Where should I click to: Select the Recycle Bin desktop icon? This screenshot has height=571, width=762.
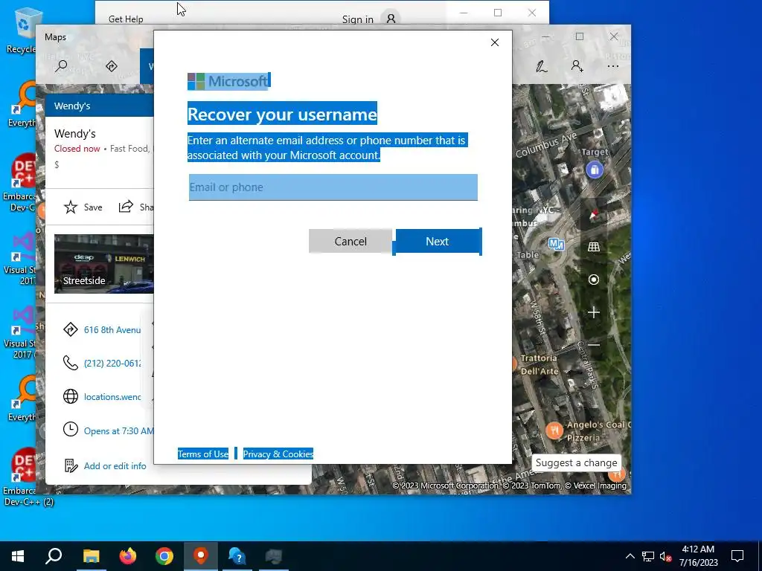(x=22, y=30)
